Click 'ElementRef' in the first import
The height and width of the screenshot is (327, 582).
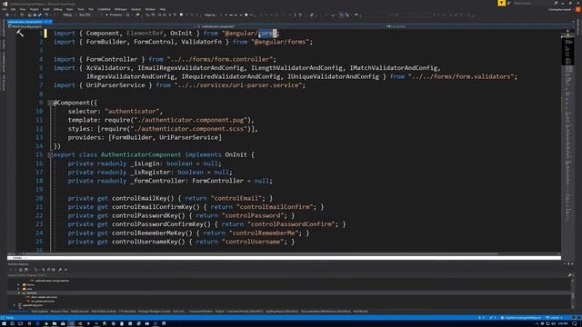point(145,34)
